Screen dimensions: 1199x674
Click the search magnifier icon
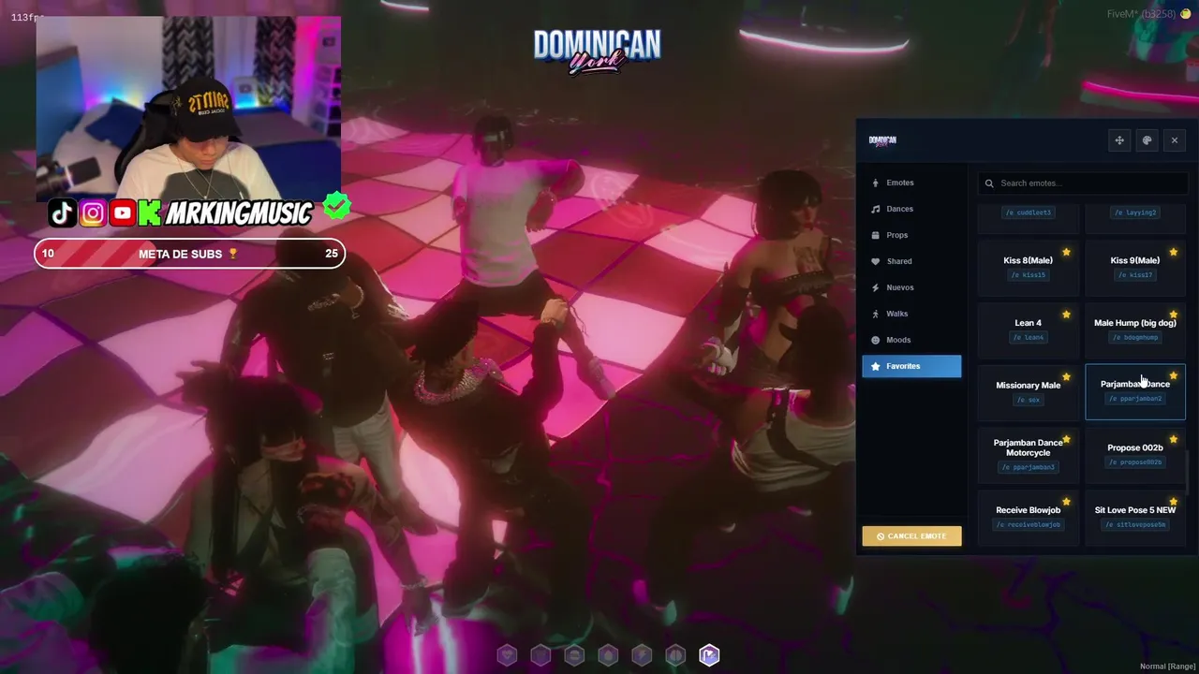click(x=989, y=183)
